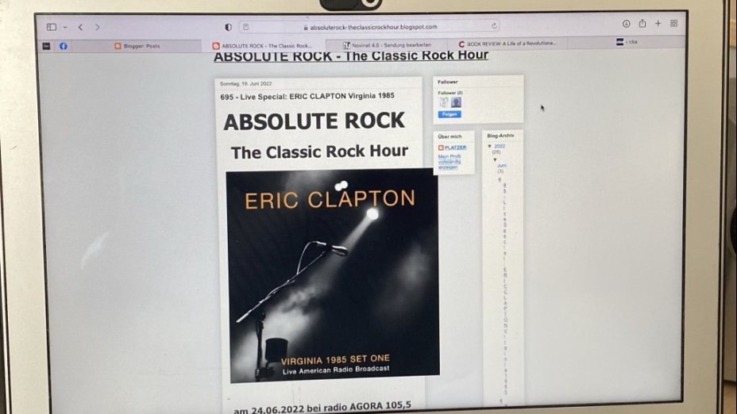Image resolution: width=737 pixels, height=414 pixels.
Task: Click The Classic Rock Hour subheading
Action: click(319, 152)
